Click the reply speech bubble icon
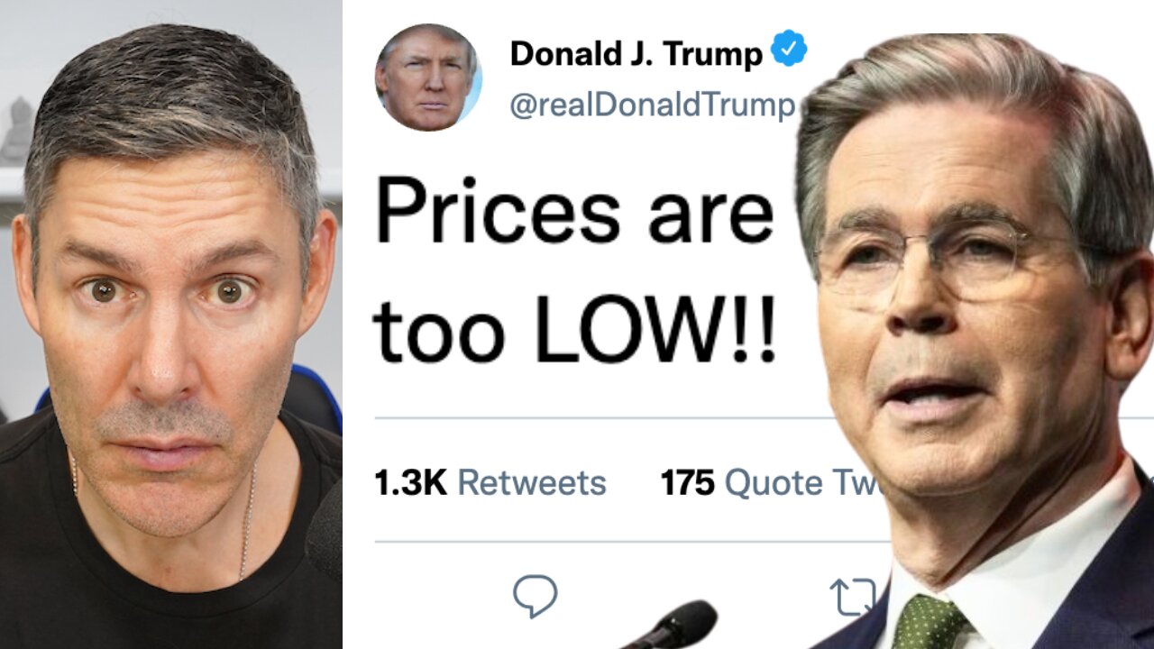 [535, 597]
